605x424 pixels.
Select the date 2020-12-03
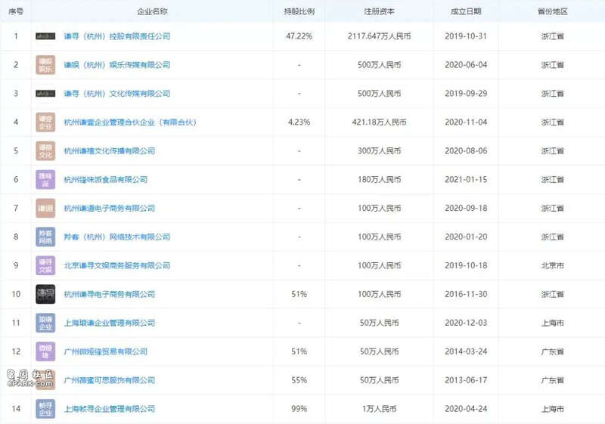click(x=466, y=323)
